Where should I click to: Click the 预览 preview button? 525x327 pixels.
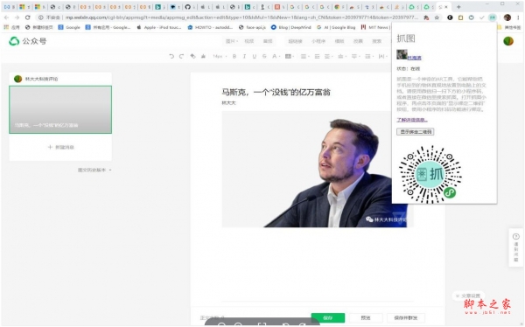click(x=366, y=317)
